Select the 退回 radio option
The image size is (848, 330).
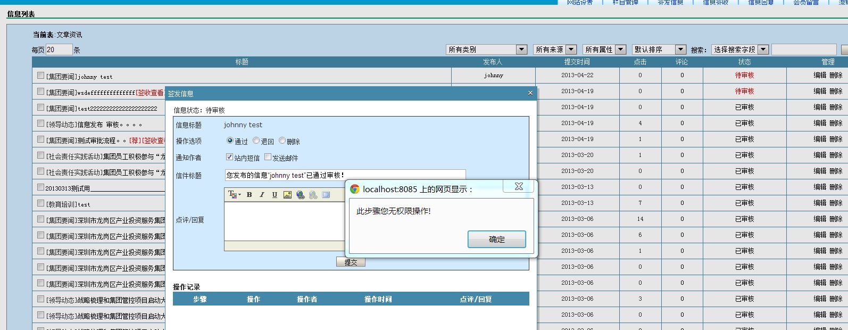[x=256, y=141]
